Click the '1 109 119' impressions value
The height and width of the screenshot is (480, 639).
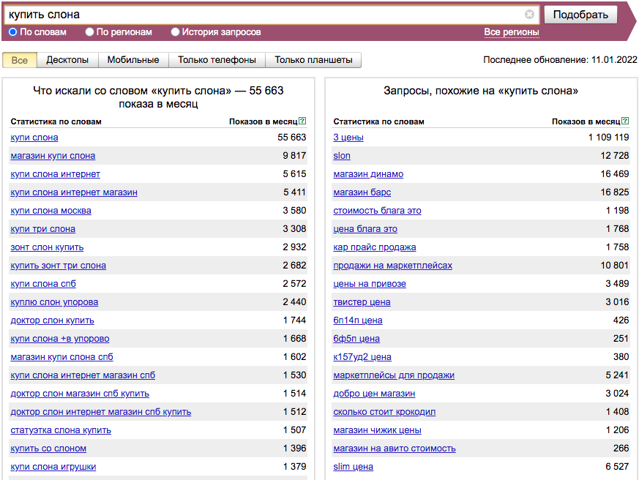608,138
